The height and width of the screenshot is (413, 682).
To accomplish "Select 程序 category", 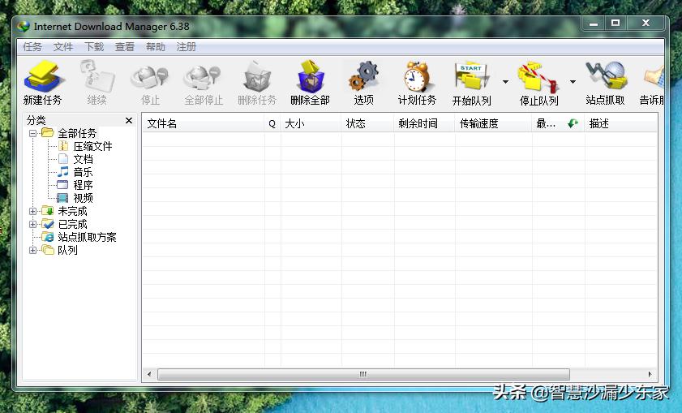I will point(83,185).
